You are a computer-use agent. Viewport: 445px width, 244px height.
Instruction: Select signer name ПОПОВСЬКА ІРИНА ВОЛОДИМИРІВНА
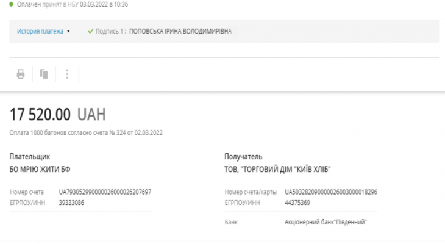tap(180, 31)
